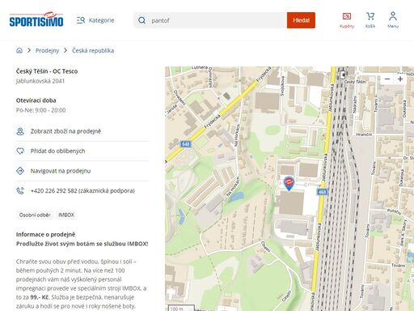This screenshot has width=414, height=311.
Task: Open the Kategorie menu
Action: tap(95, 20)
